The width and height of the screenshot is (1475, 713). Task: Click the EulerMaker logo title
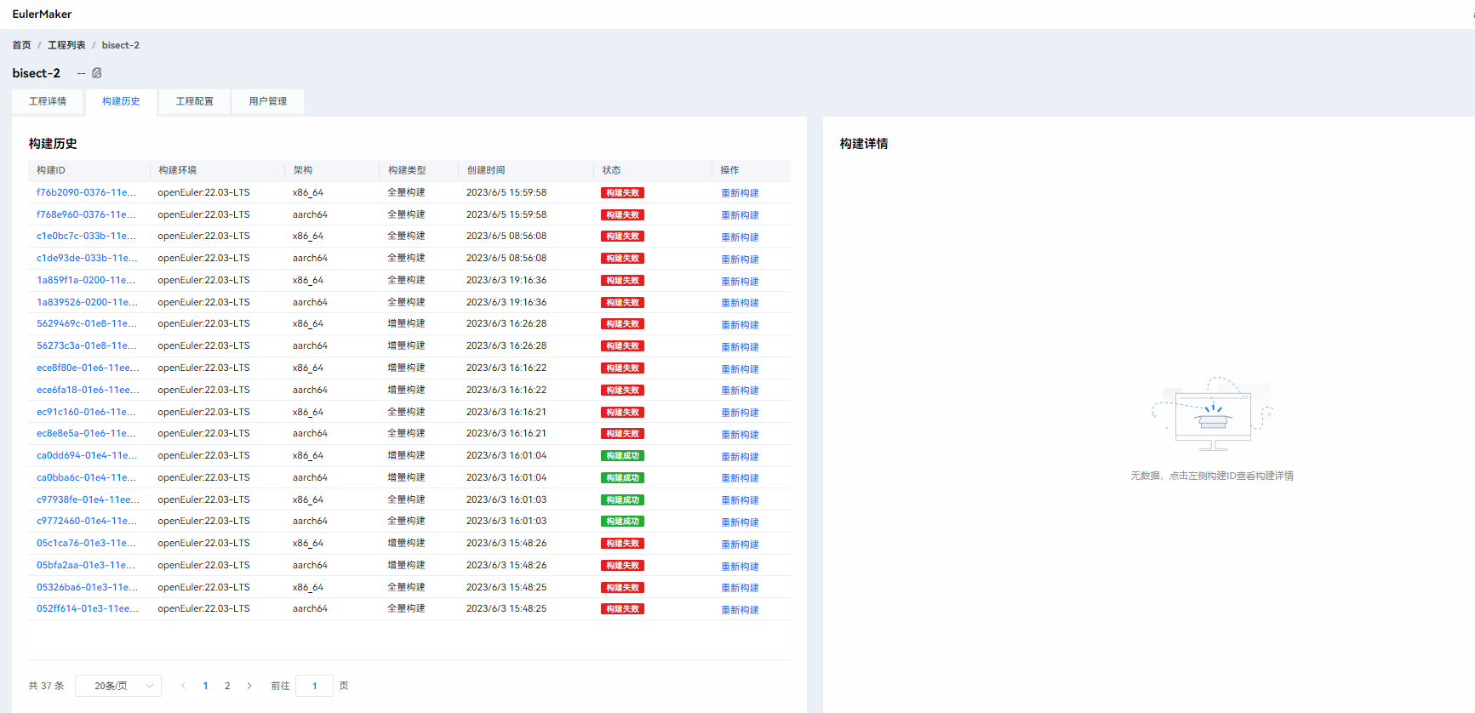pos(42,14)
